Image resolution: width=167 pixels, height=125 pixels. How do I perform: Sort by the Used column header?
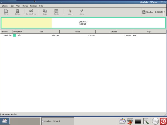coord(78,32)
